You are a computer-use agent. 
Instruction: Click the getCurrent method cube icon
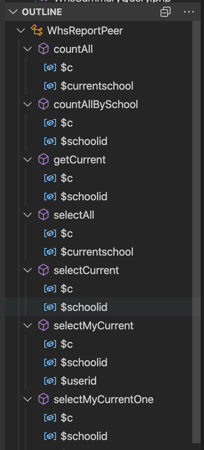tap(43, 159)
